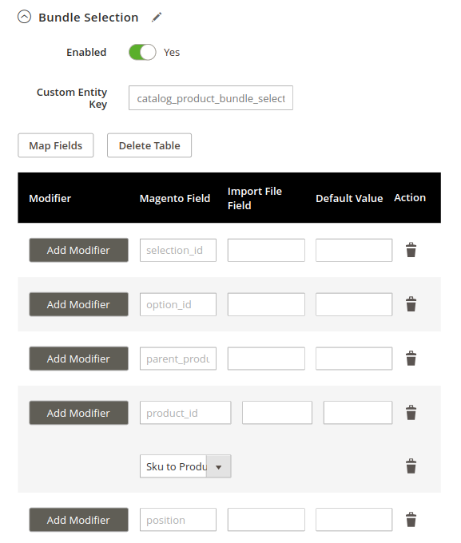Image resolution: width=461 pixels, height=543 pixels.
Task: Remove the parent_product row via trash icon
Action: click(411, 359)
